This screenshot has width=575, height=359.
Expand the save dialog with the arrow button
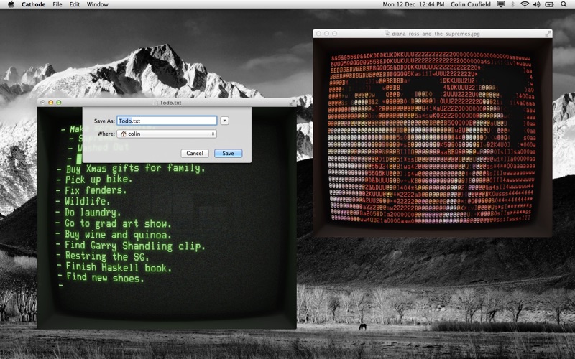224,121
